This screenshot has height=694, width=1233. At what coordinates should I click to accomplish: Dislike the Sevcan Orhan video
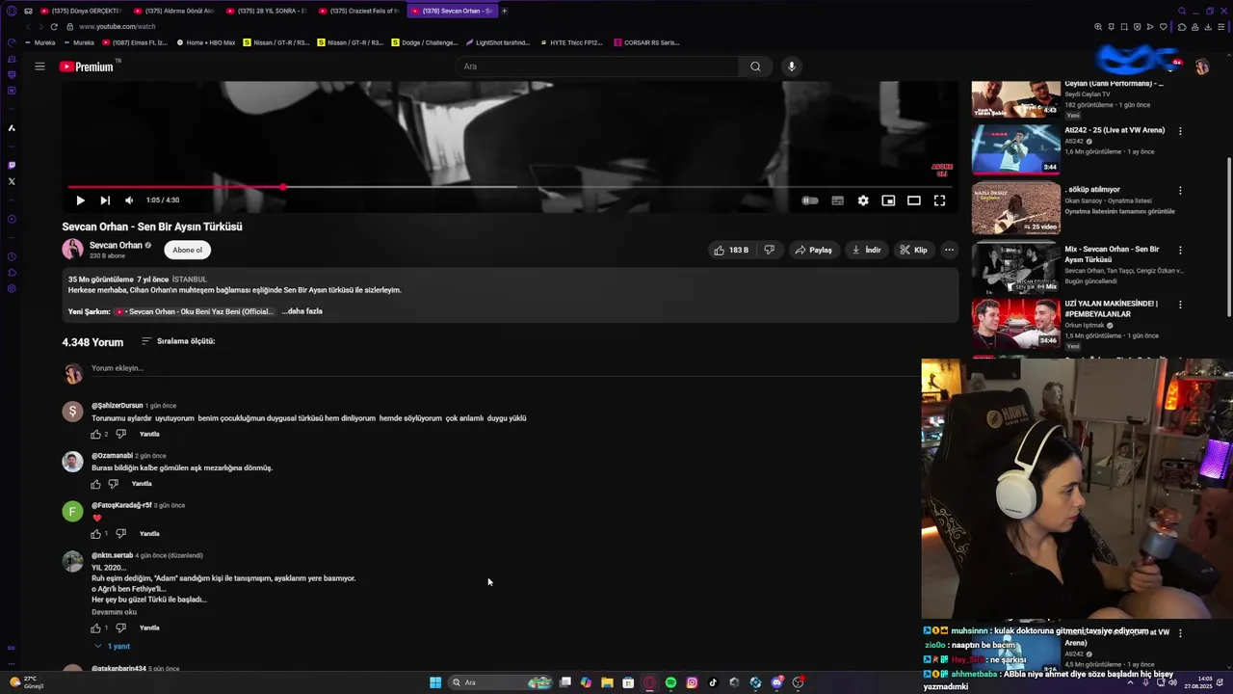click(769, 250)
